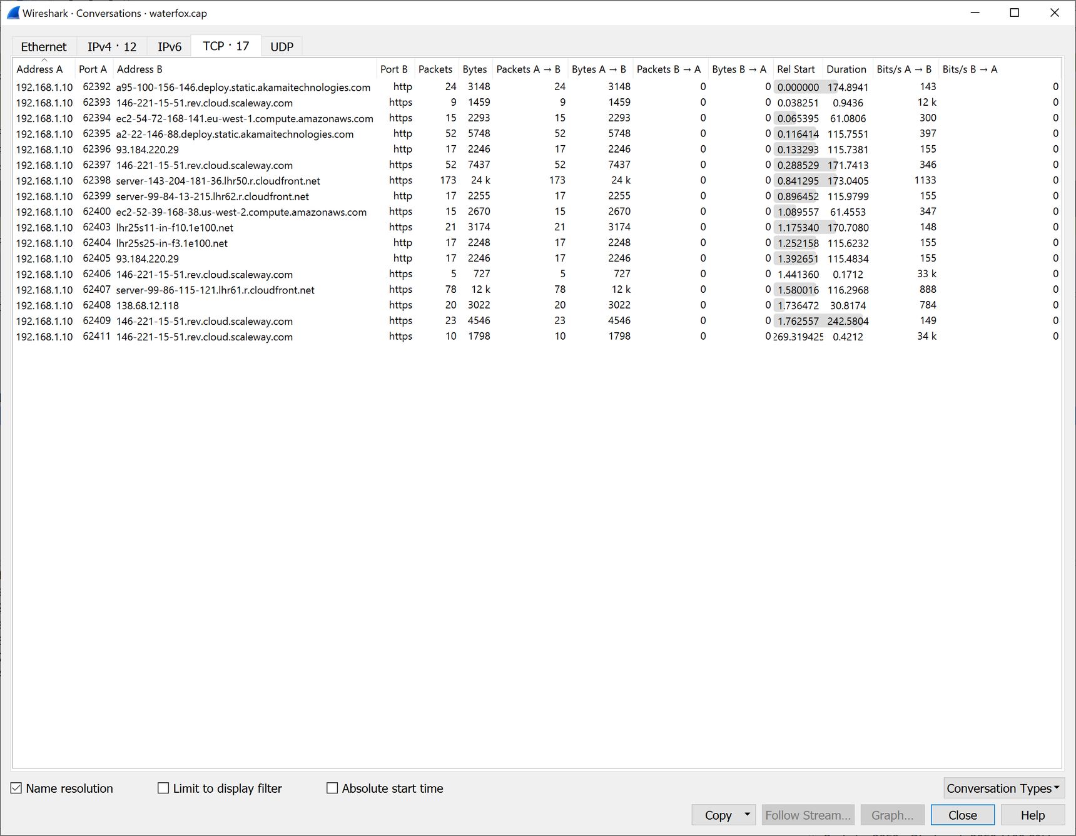This screenshot has width=1076, height=836.
Task: Sort by the Port B column header
Action: 394,69
